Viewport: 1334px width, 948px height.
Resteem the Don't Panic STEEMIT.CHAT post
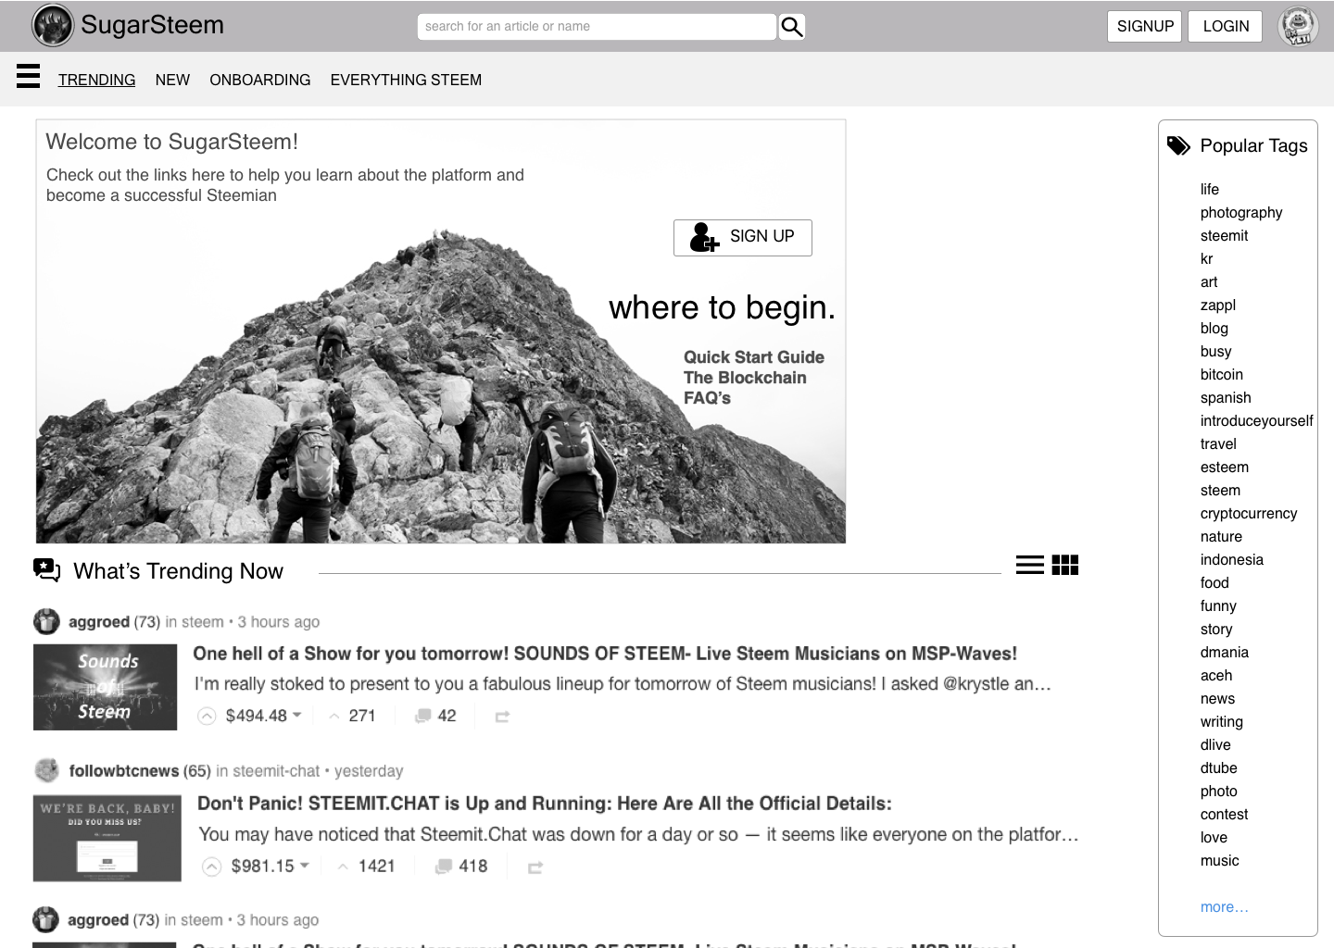[x=535, y=866]
